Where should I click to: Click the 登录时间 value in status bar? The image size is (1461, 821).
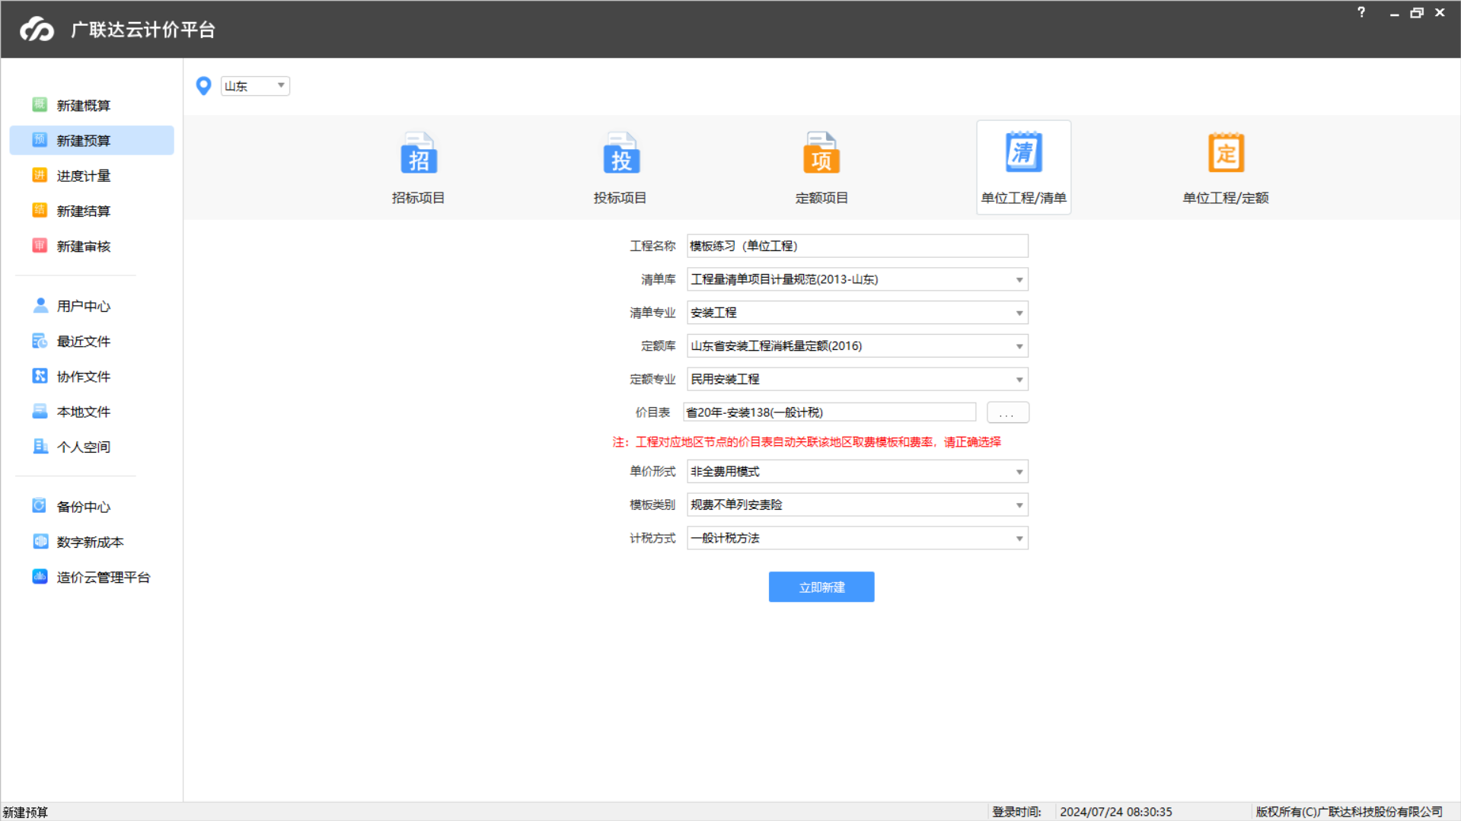(1115, 812)
